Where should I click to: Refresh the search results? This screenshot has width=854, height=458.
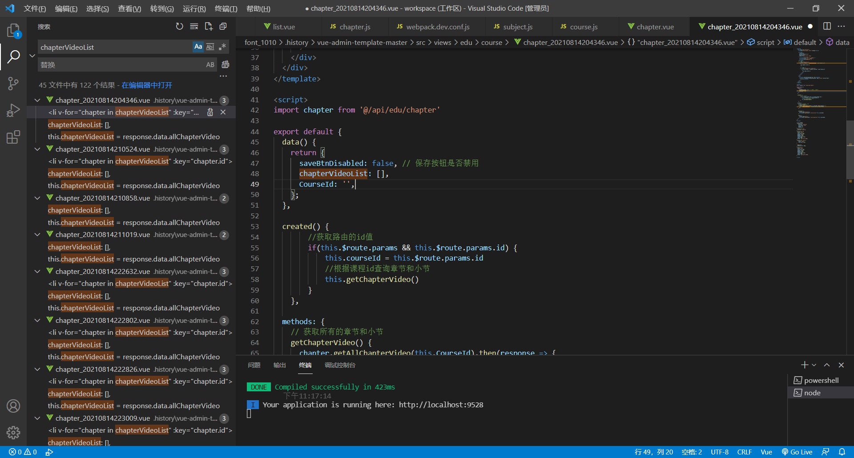179,26
